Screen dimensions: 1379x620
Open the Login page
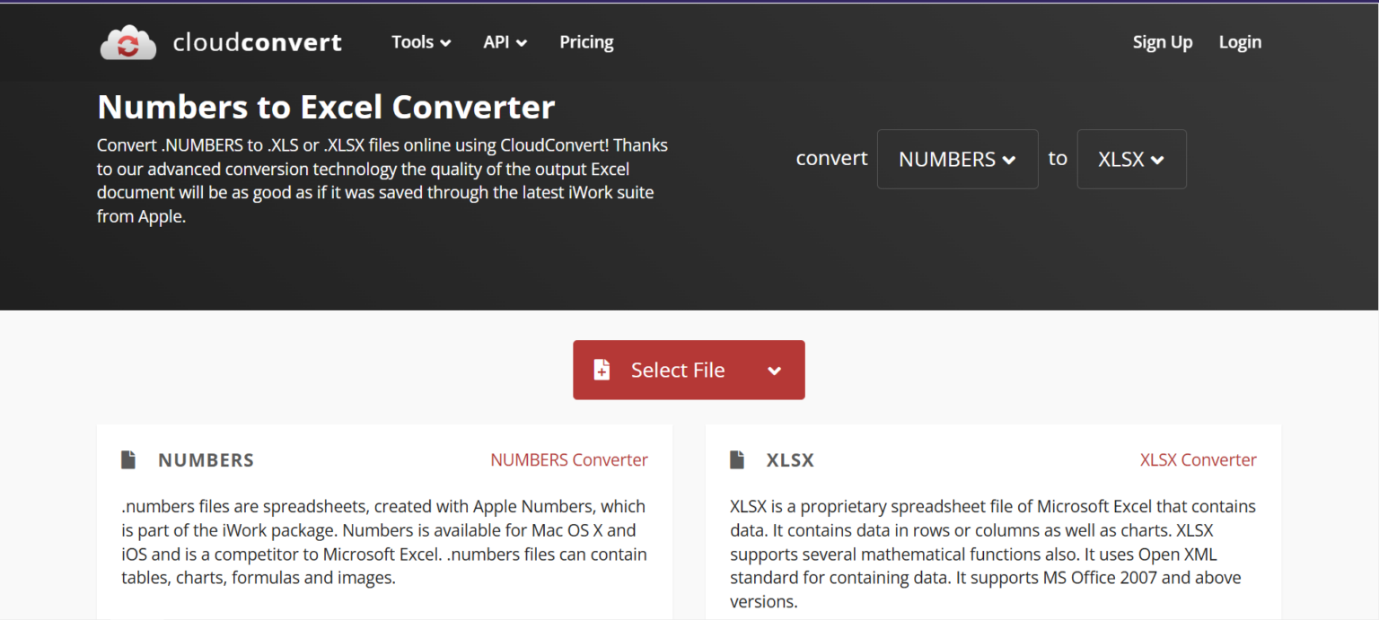(1240, 42)
